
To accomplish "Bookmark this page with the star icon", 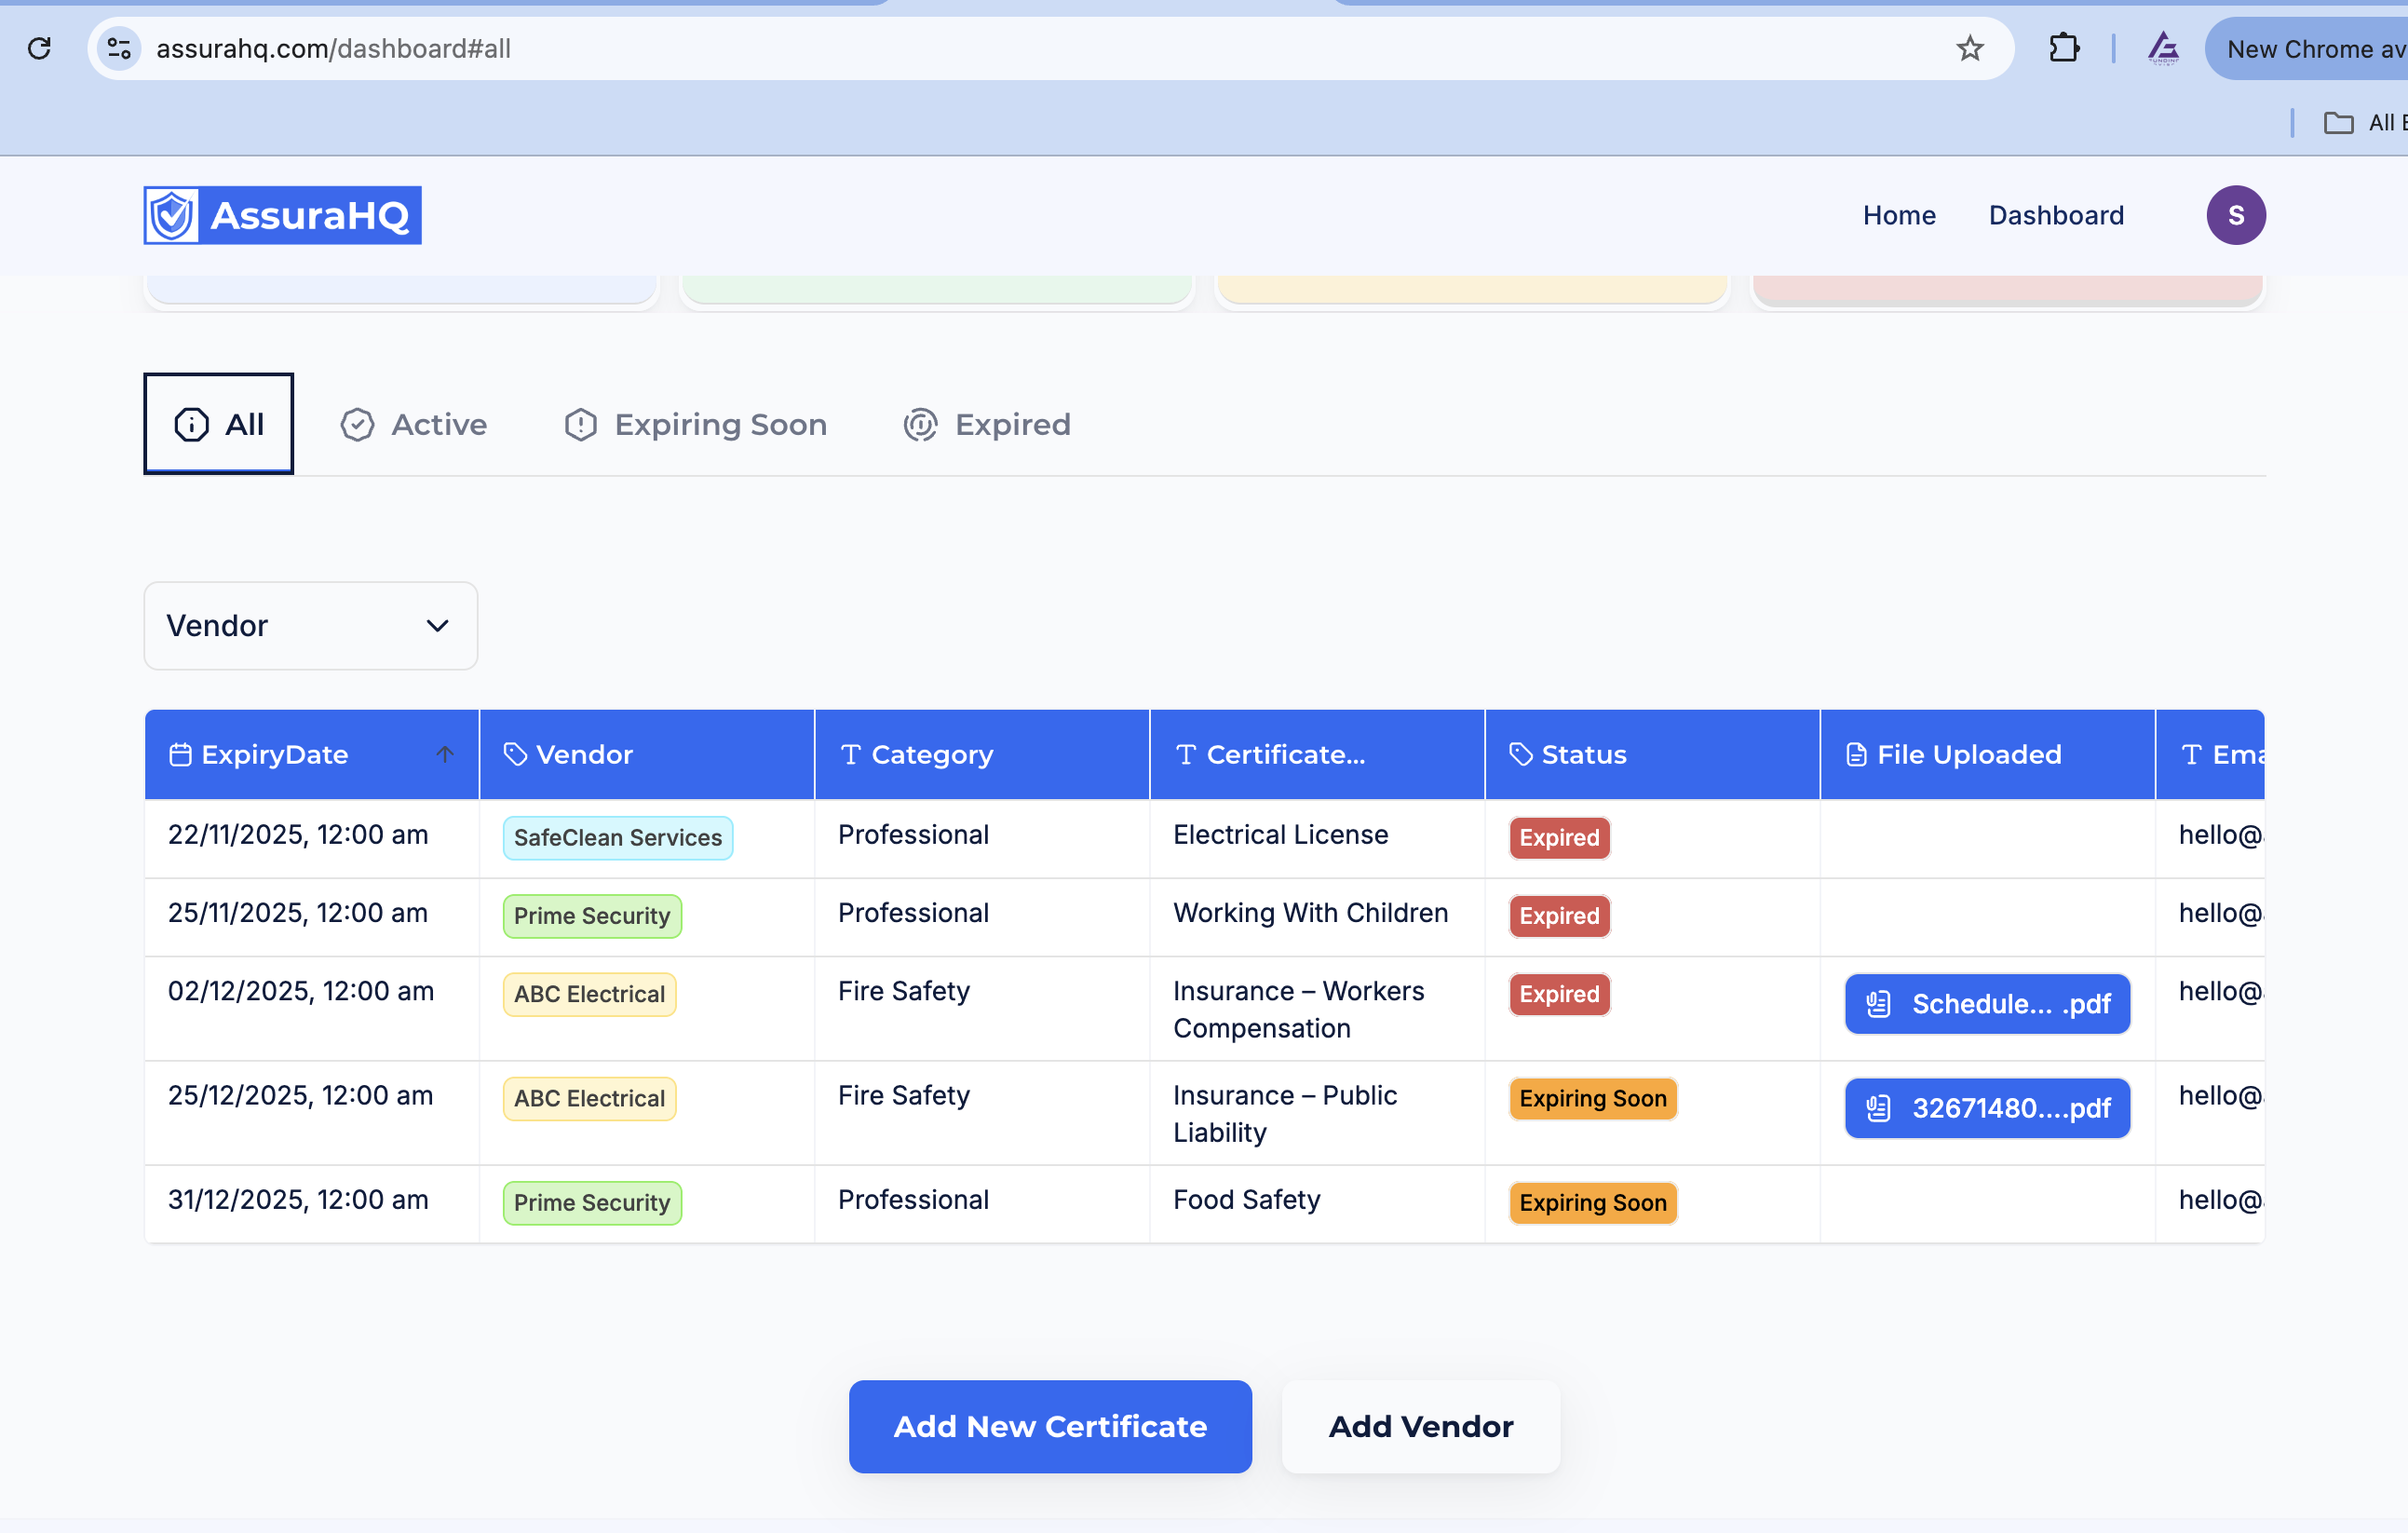I will point(1969,48).
